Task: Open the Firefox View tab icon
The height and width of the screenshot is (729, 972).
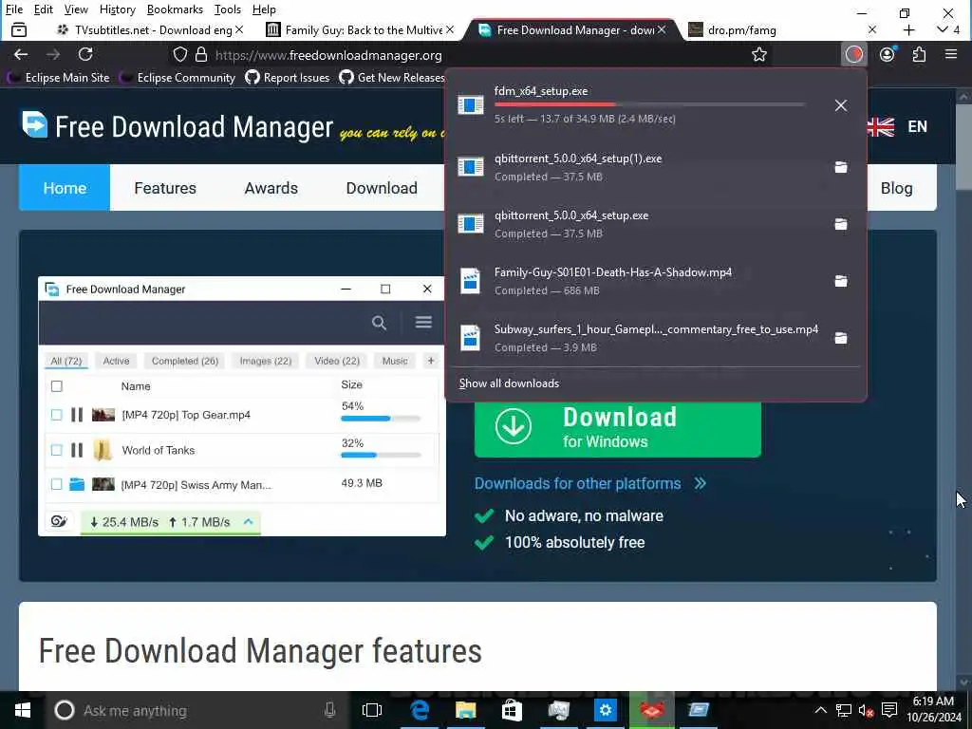Action: click(x=19, y=29)
